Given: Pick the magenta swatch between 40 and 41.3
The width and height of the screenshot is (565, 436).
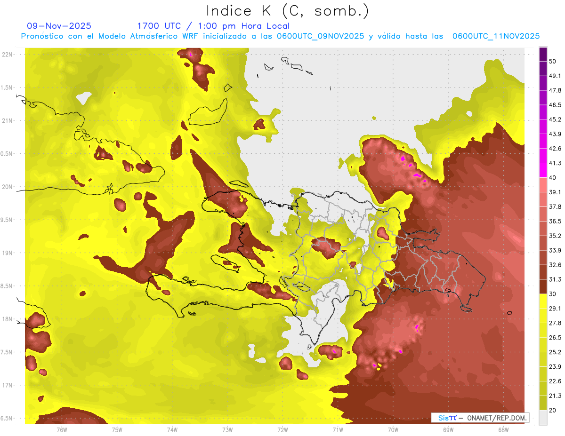Looking at the screenshot, I should 543,170.
